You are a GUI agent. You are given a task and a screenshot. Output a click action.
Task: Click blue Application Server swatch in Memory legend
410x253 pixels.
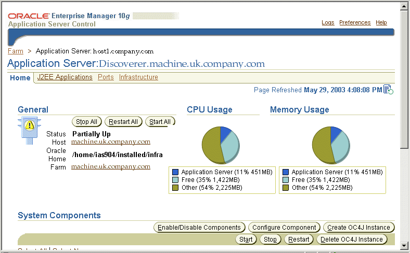(x=286, y=172)
